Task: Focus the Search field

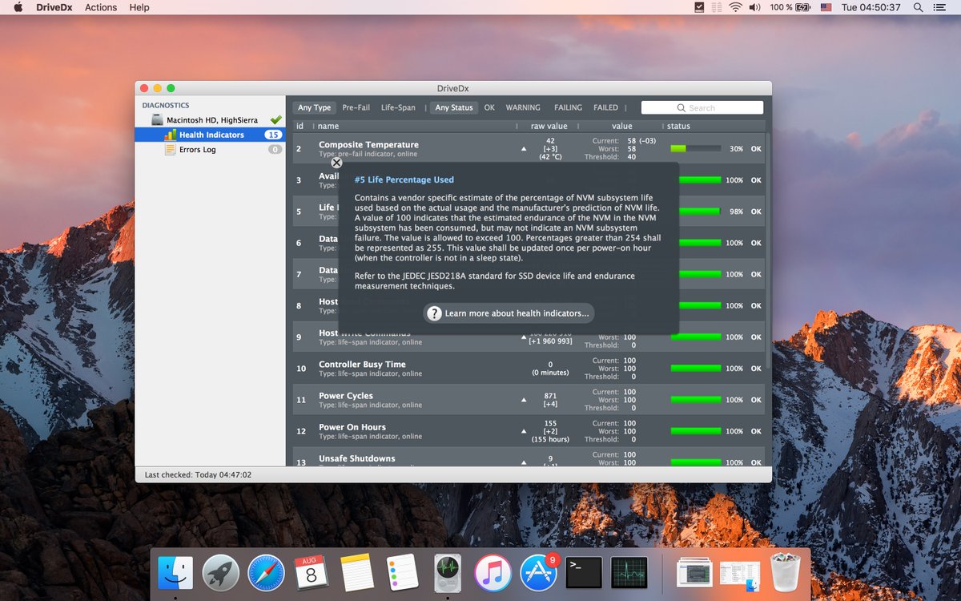Action: (x=702, y=107)
